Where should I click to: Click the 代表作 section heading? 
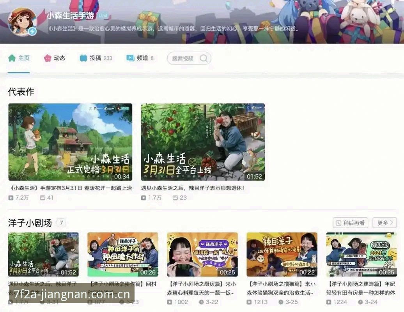tap(21, 92)
